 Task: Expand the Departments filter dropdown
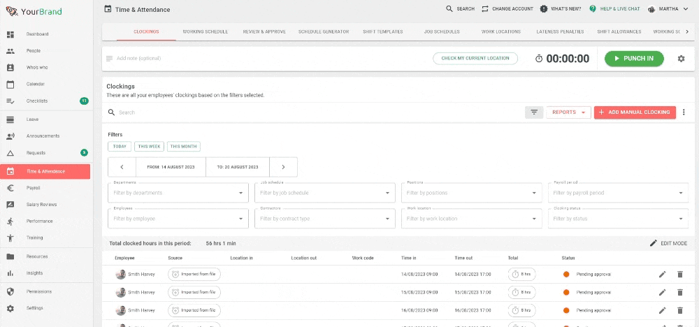[x=178, y=193]
